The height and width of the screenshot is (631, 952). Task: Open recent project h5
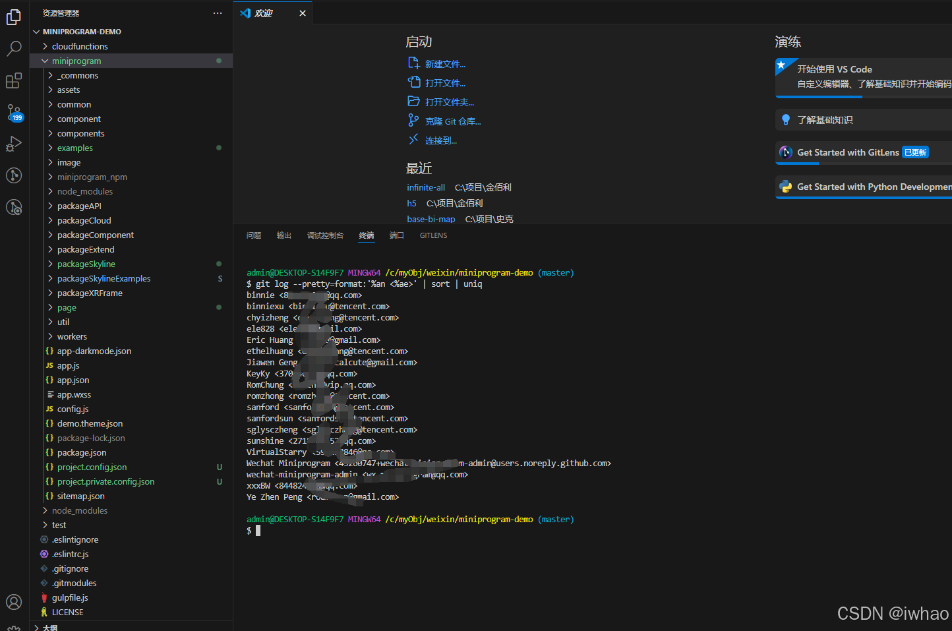coord(411,203)
